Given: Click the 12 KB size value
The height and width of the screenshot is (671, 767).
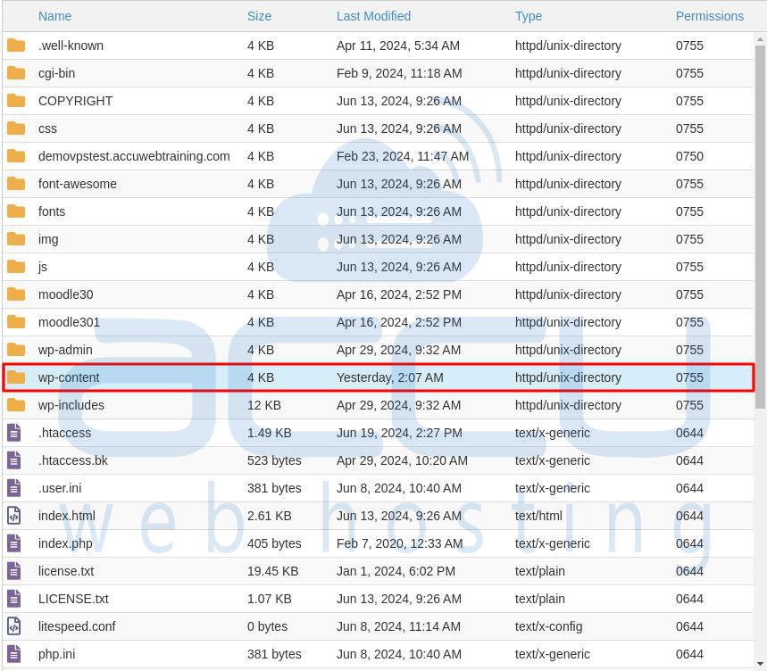Looking at the screenshot, I should coord(264,405).
